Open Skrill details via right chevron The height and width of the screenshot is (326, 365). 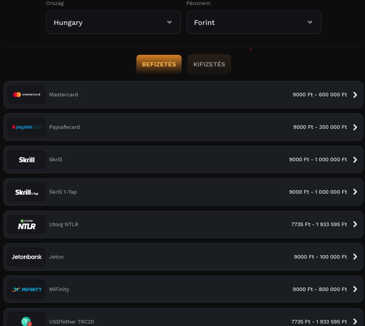tap(355, 160)
